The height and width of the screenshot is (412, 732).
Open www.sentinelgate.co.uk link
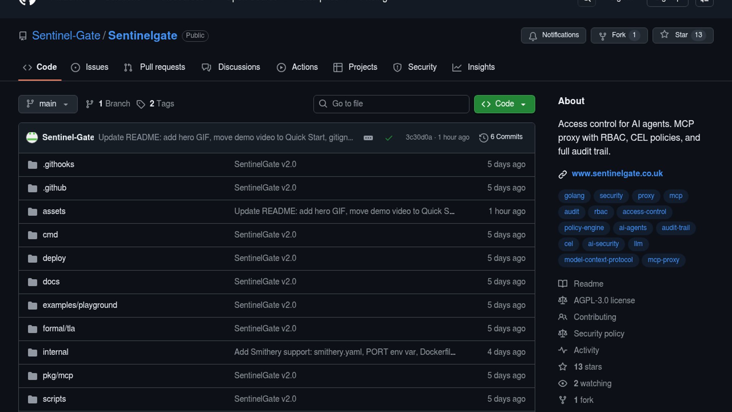coord(617,174)
